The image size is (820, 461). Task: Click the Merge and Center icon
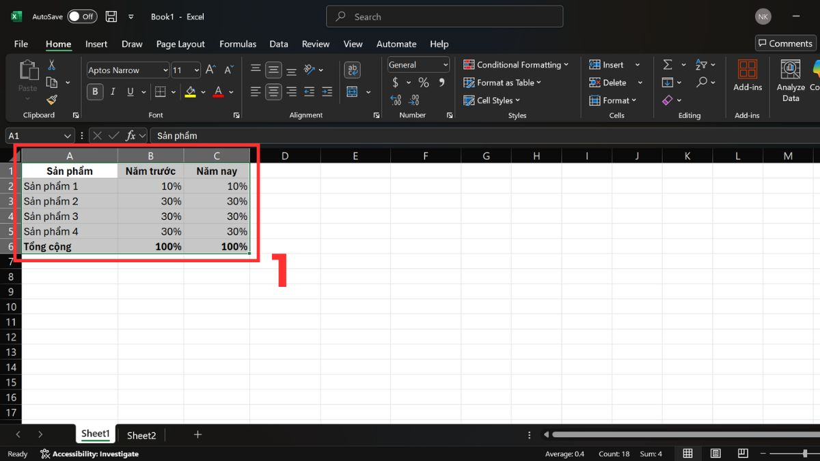pyautogui.click(x=352, y=92)
